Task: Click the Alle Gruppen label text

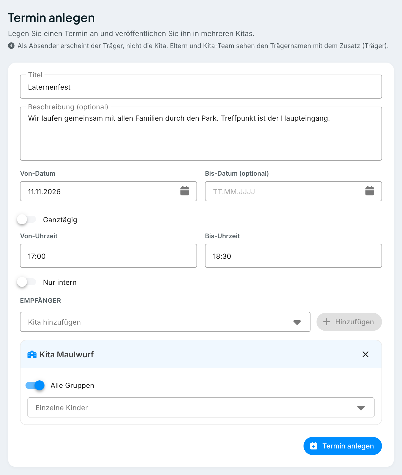Action: click(72, 385)
